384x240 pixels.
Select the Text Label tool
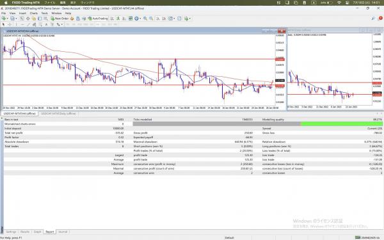[52, 24]
